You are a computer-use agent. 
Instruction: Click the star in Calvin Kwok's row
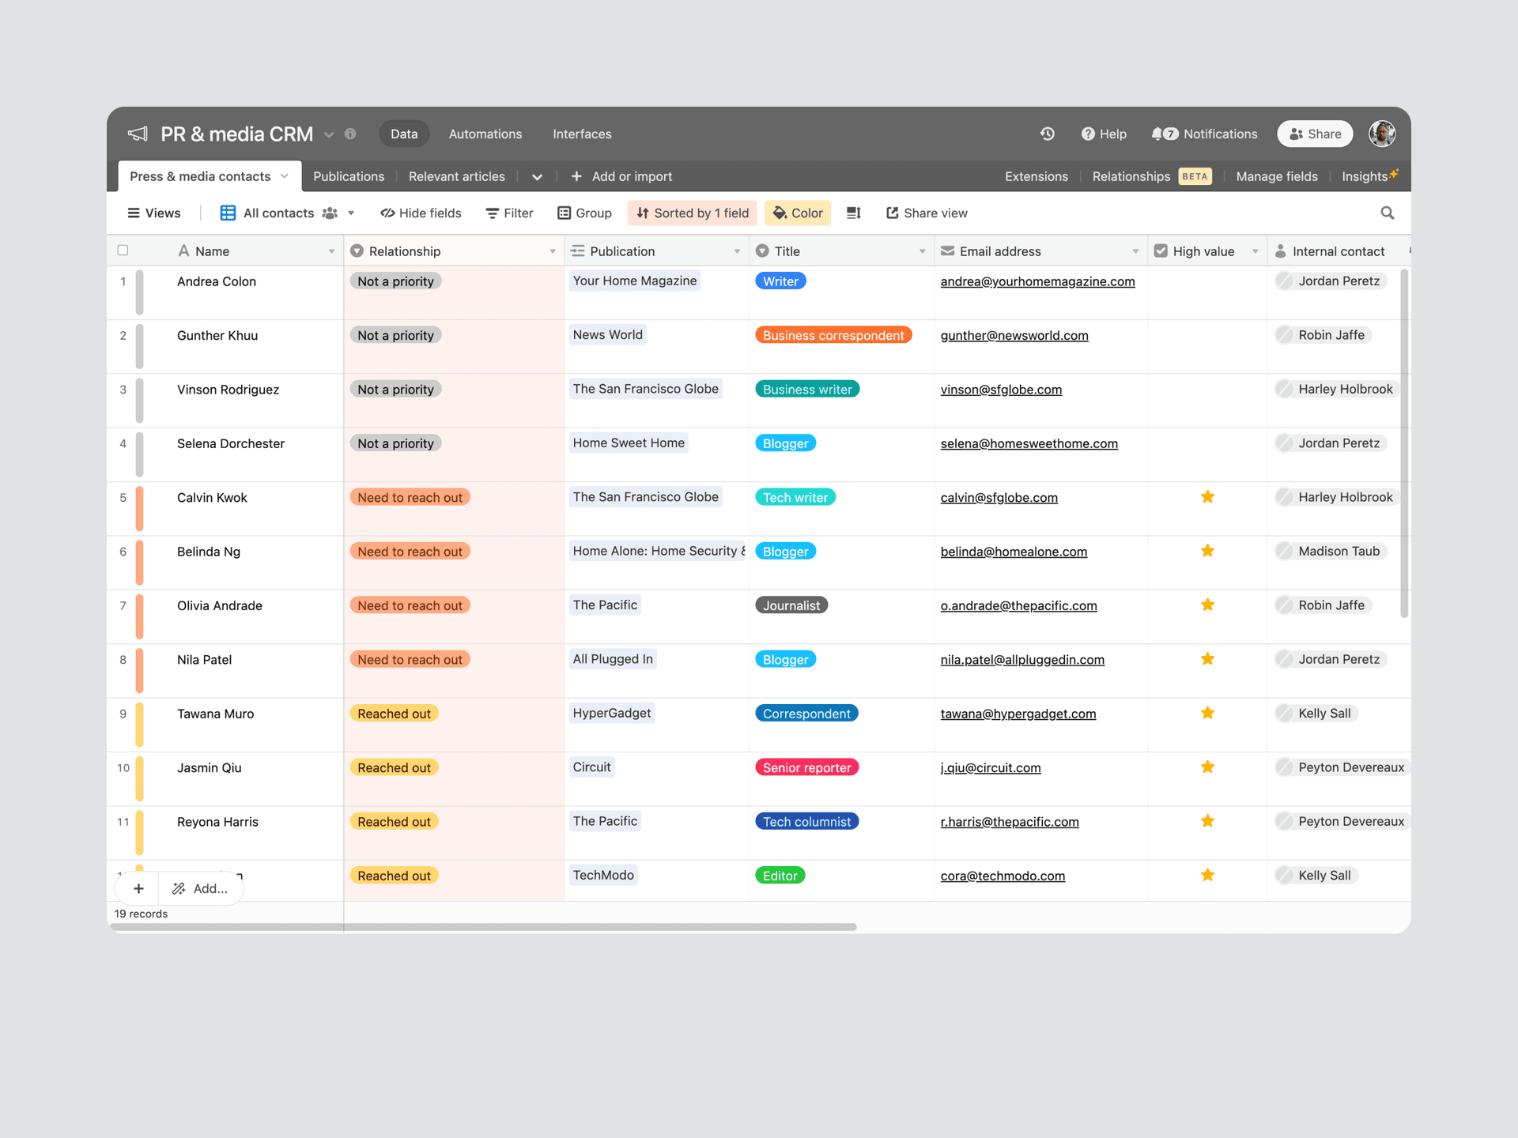click(x=1207, y=497)
